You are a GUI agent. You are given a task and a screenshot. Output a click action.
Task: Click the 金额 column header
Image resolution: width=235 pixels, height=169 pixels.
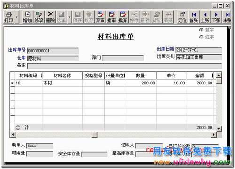pos(200,76)
